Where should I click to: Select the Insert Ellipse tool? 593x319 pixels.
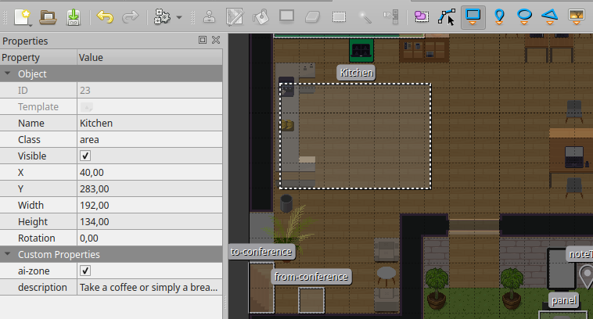(525, 15)
